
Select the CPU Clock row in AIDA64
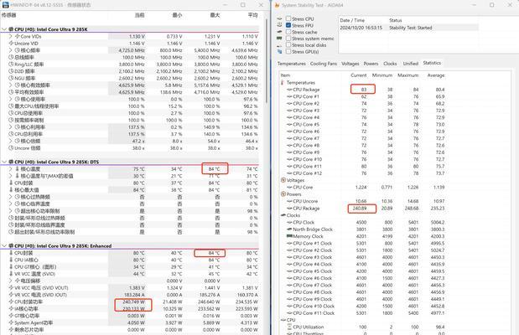(363, 222)
